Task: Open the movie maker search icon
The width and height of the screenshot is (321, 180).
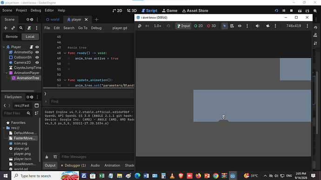Action: [315, 11]
